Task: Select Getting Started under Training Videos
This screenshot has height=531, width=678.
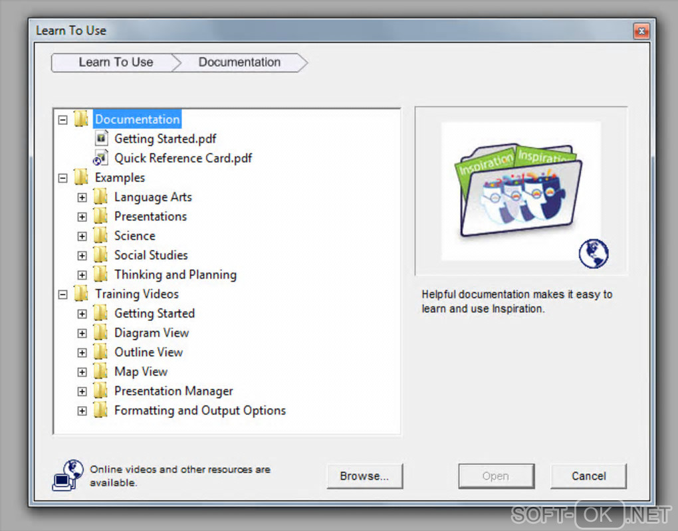Action: coord(154,314)
